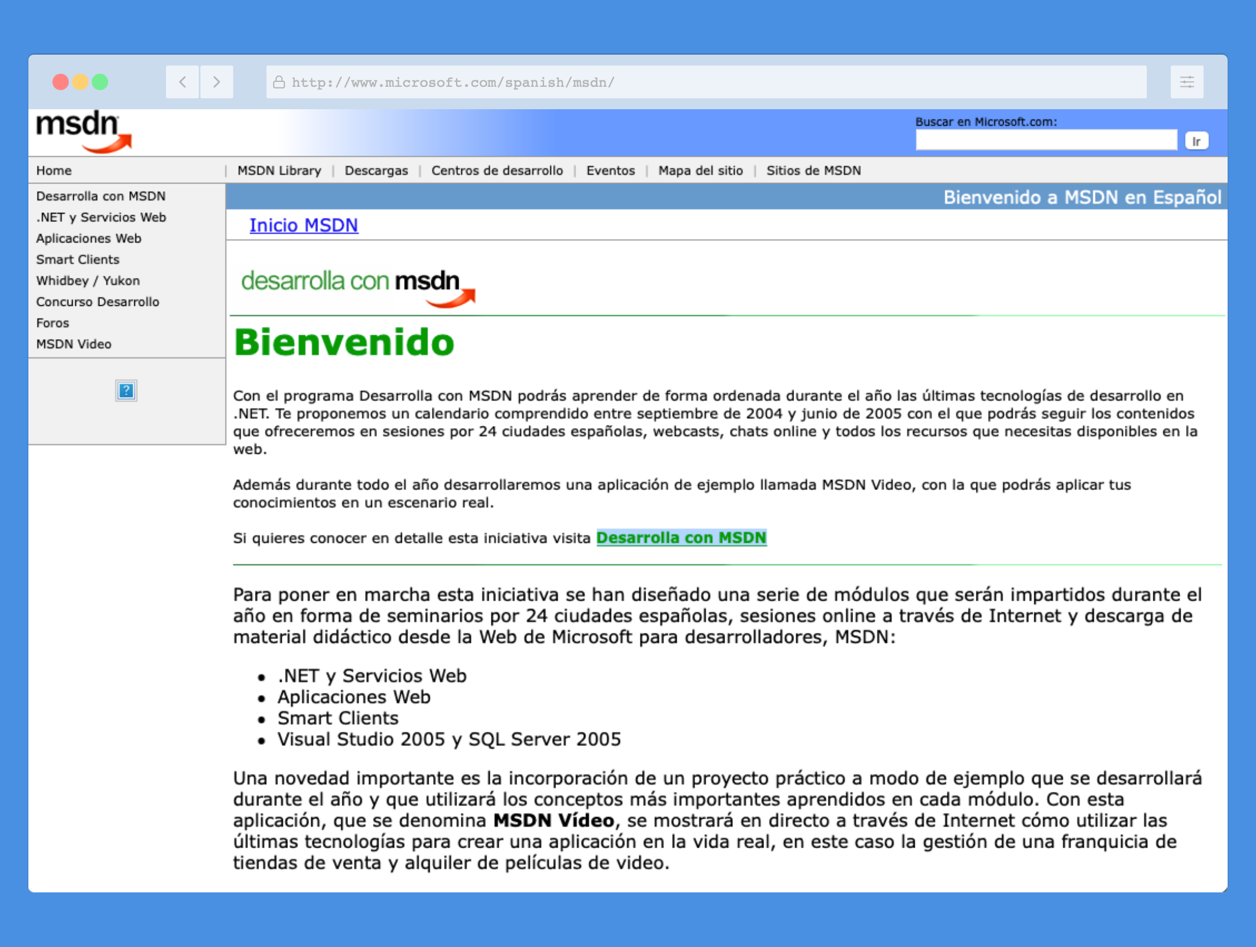
Task: Select Aplicaciones Web in sidebar
Action: pyautogui.click(x=88, y=238)
